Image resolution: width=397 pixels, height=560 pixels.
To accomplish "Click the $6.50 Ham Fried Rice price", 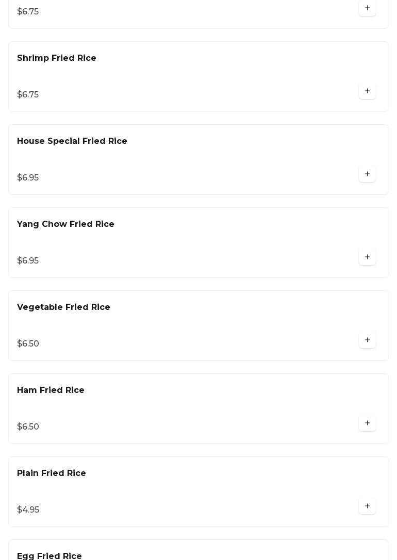I will click(x=28, y=427).
